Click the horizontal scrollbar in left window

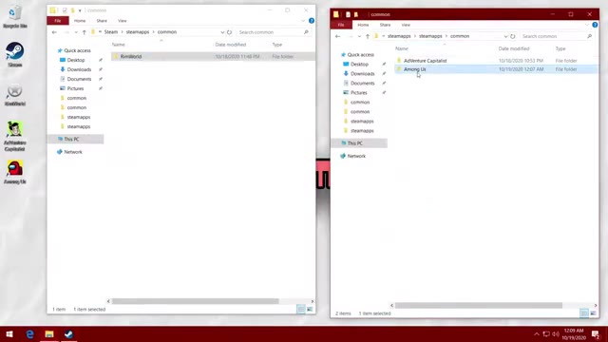(x=195, y=301)
